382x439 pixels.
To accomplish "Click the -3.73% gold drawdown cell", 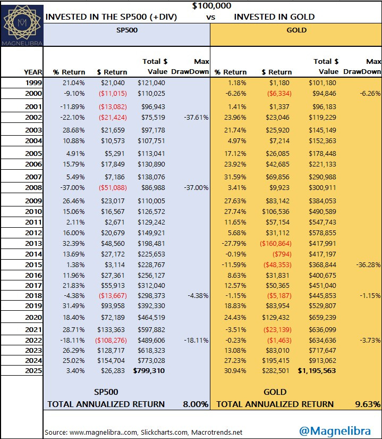I will [x=370, y=341].
